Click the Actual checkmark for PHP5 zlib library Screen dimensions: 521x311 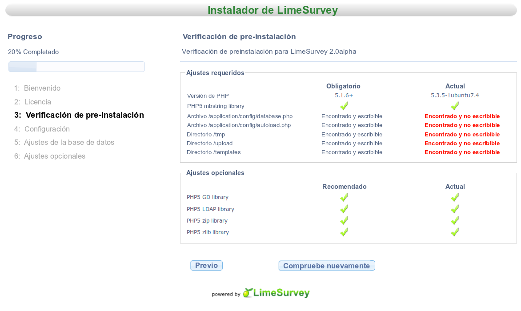click(454, 232)
